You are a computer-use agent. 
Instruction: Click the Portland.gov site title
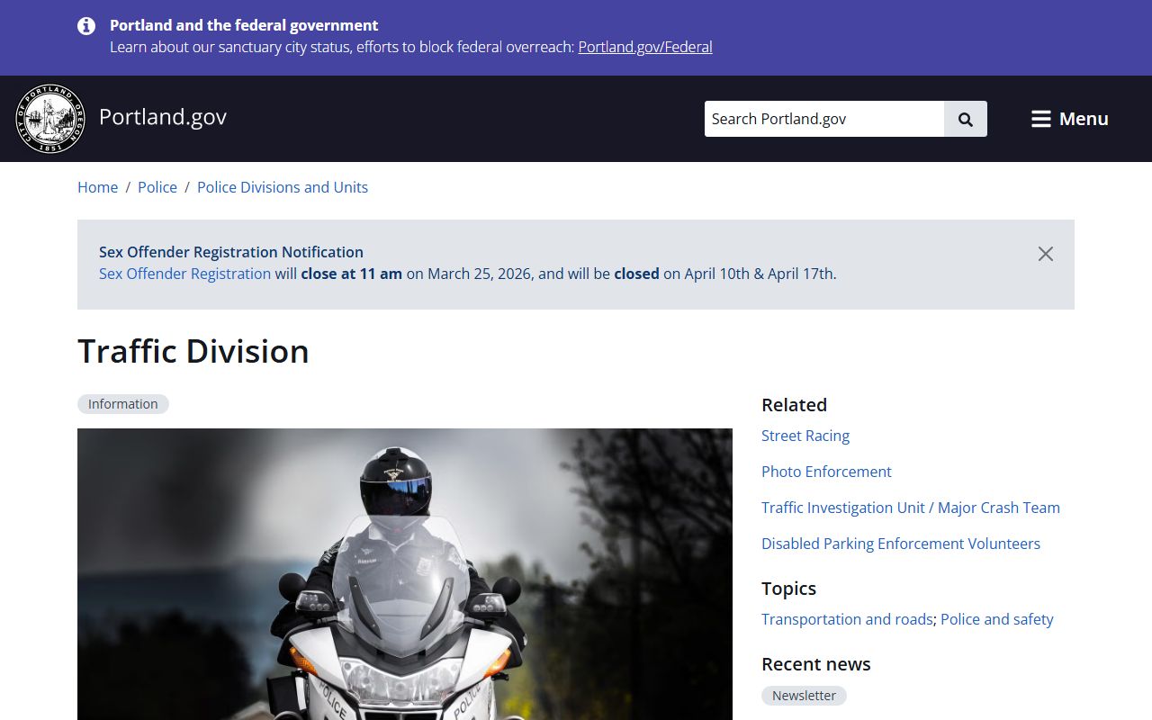[x=163, y=117]
